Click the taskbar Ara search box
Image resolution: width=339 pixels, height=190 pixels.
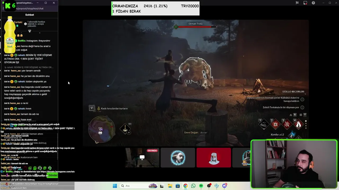pos(139,186)
